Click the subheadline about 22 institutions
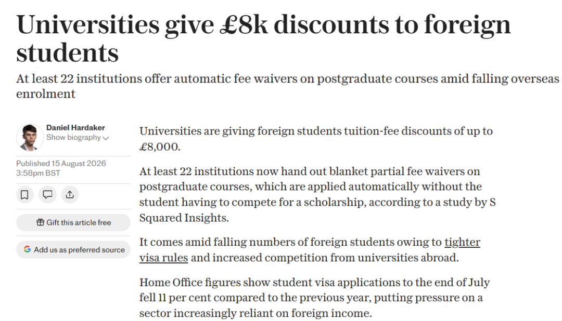The width and height of the screenshot is (562, 321). pyautogui.click(x=287, y=86)
